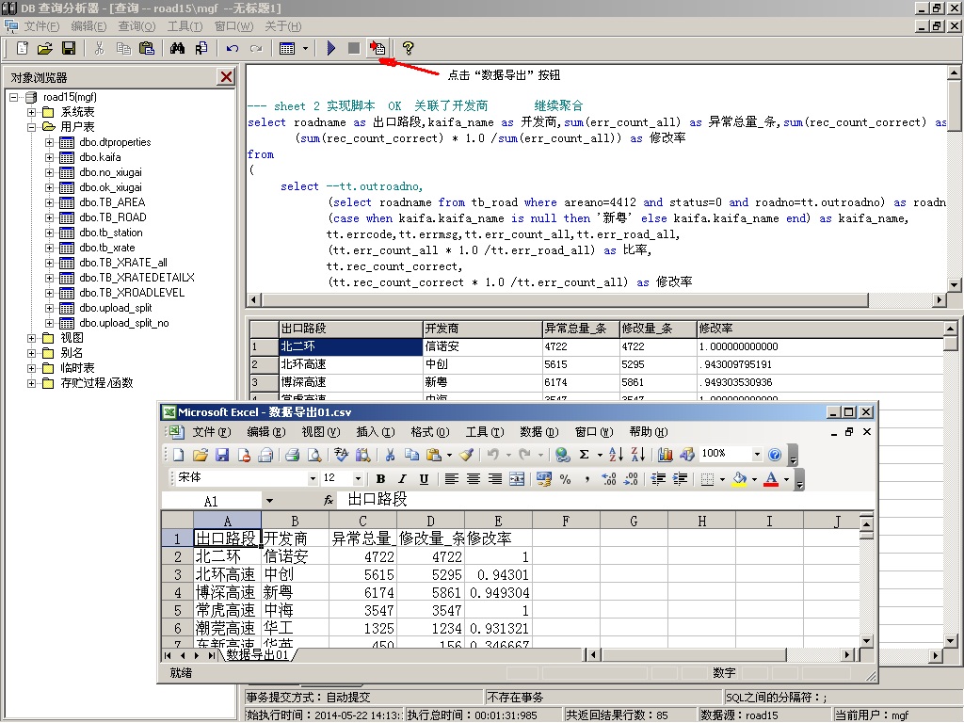Click the cut scissors icon in DB analyzer
Image resolution: width=964 pixels, height=723 pixels.
point(99,48)
